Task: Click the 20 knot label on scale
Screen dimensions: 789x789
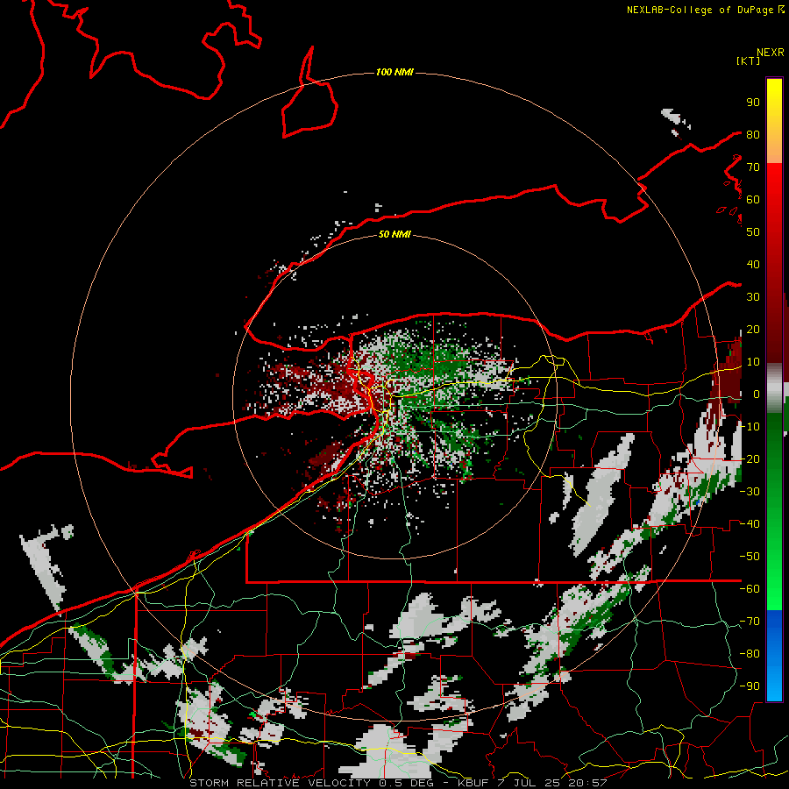Action: coord(753,329)
